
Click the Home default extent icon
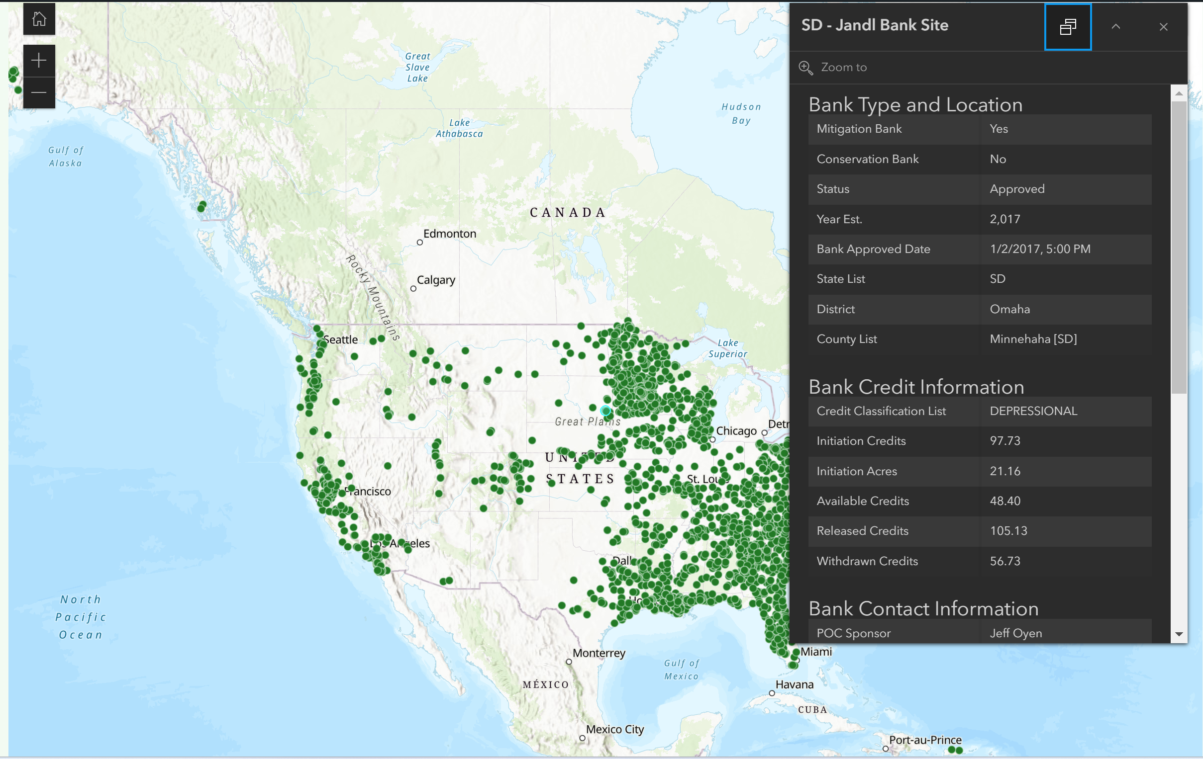(x=39, y=19)
